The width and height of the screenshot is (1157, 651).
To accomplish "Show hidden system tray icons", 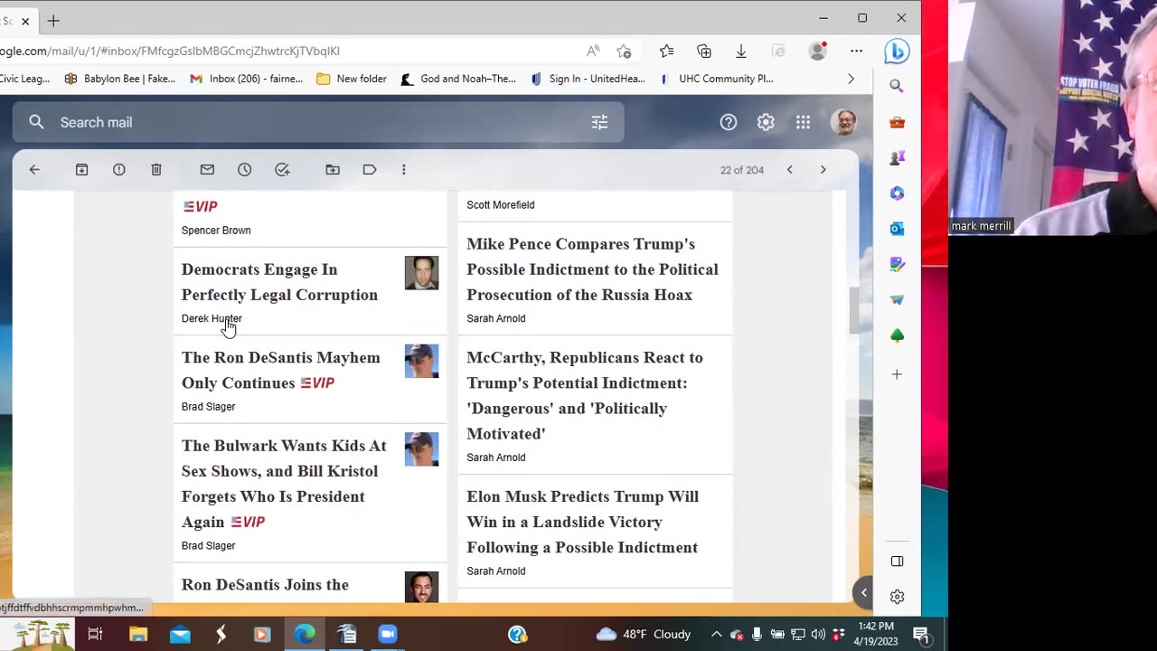I will click(x=716, y=634).
